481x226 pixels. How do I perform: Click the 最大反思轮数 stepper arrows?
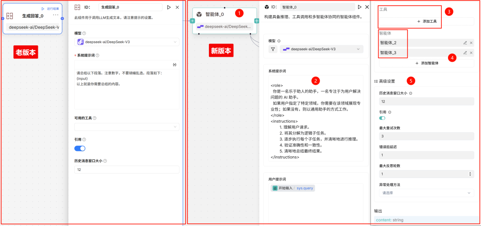pyautogui.click(x=469, y=174)
